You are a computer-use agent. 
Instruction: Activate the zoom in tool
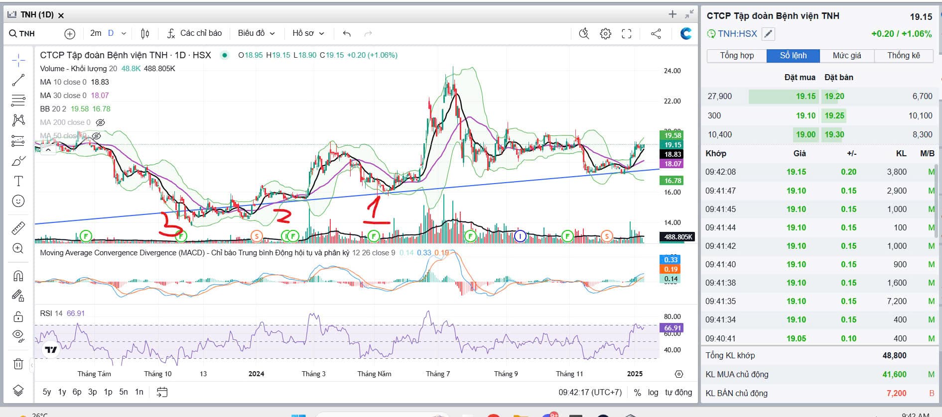point(18,248)
